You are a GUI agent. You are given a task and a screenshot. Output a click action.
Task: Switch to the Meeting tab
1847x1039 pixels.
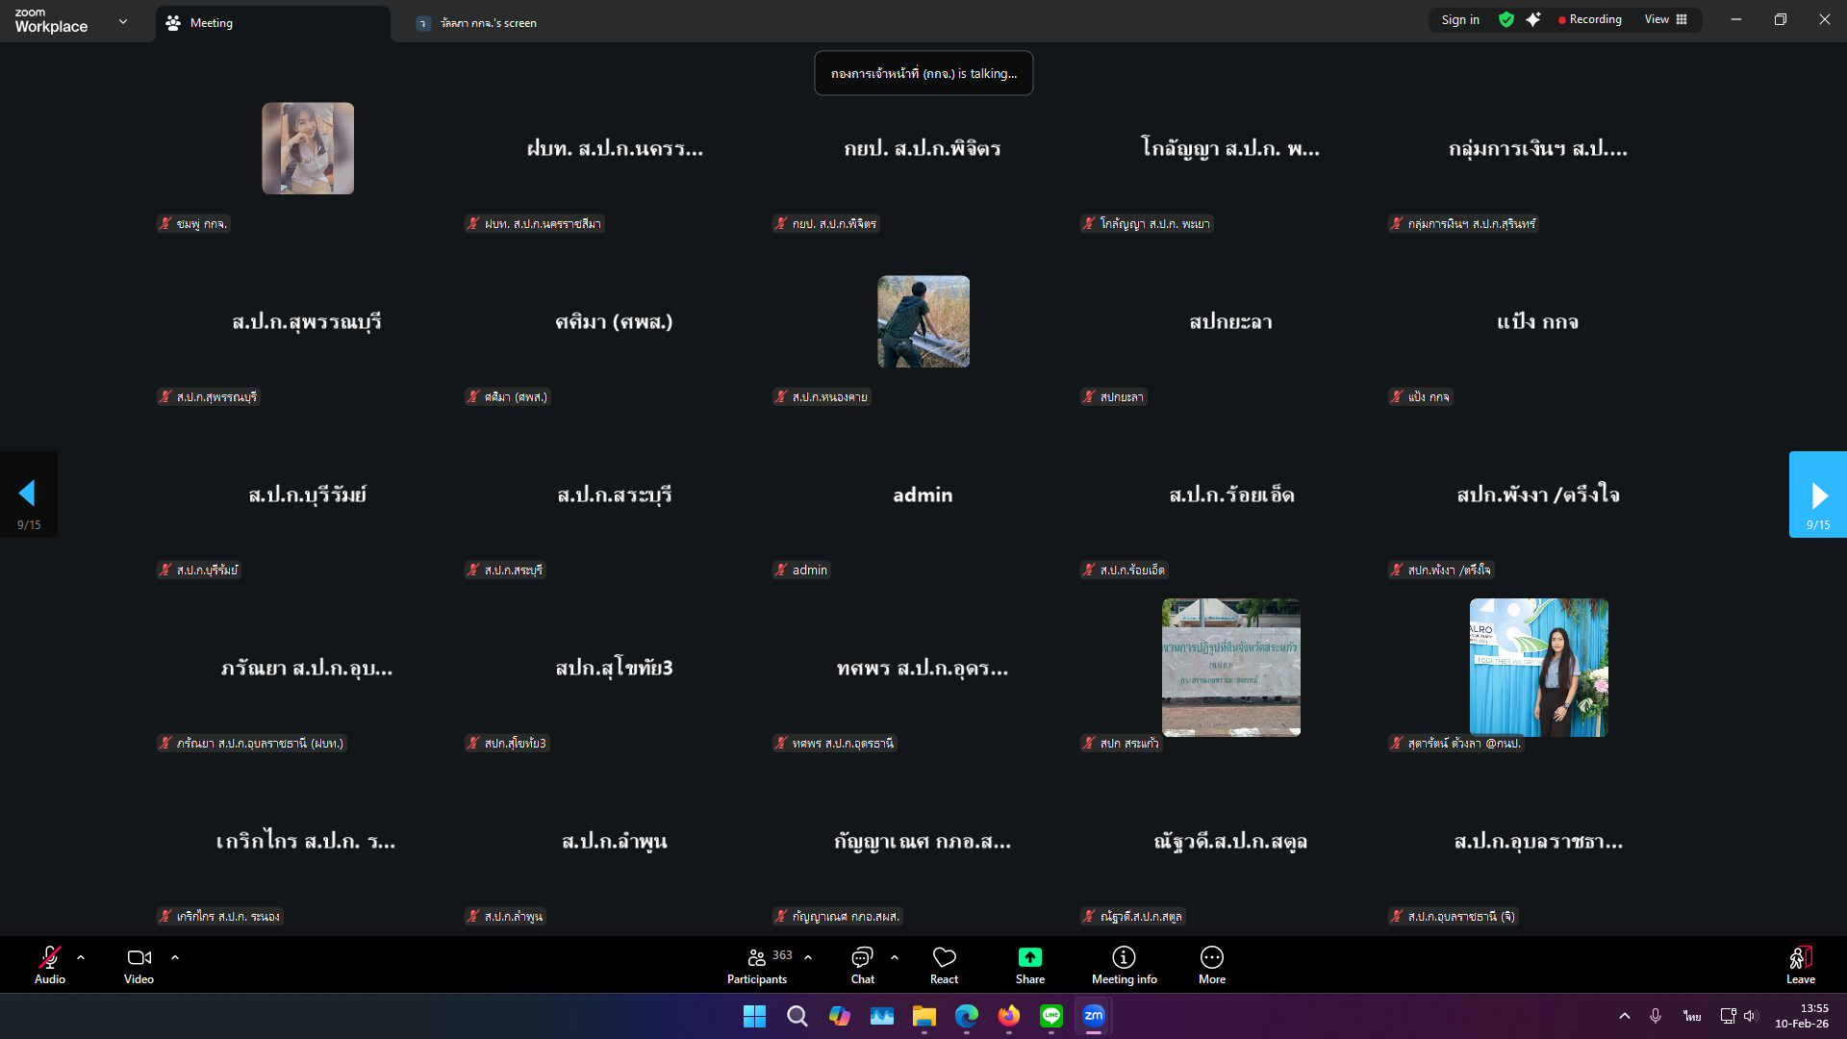tap(212, 23)
